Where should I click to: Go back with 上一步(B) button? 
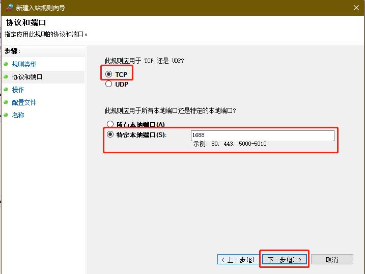pyautogui.click(x=238, y=260)
